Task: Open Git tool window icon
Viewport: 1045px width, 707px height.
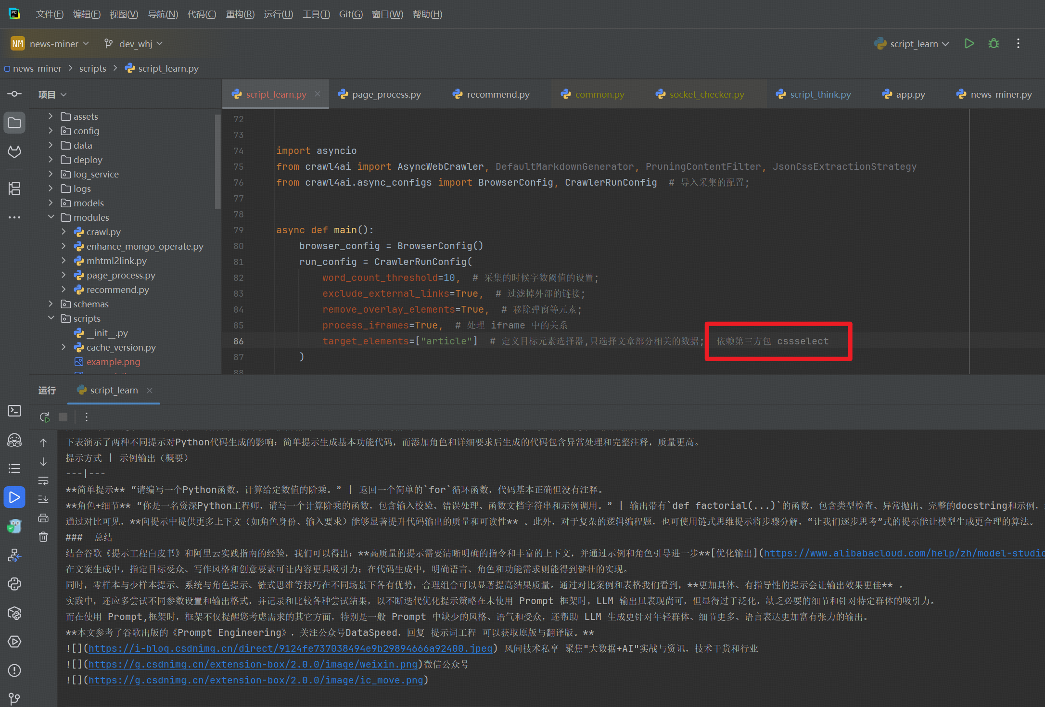Action: point(14,698)
